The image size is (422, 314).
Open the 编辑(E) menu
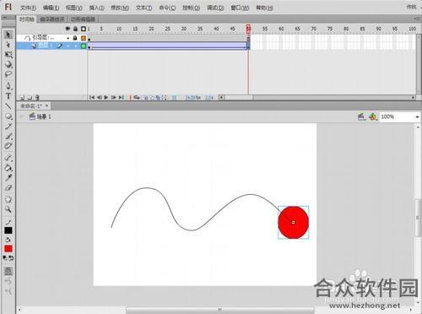51,8
